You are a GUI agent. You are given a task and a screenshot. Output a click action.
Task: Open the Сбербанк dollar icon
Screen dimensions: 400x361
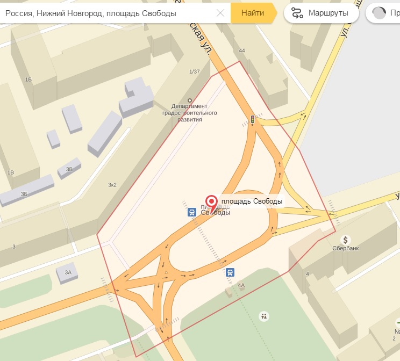[345, 240]
